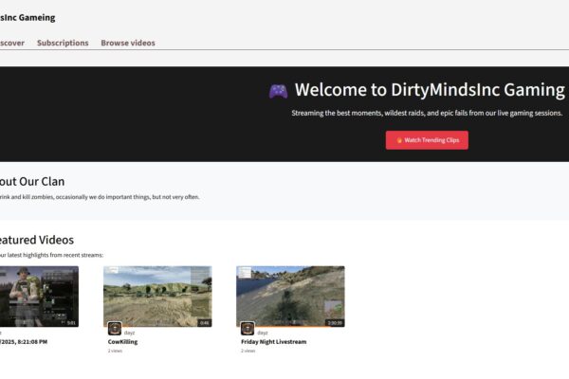Click the views count under Friday Night Livestream
Image resolution: width=569 pixels, height=379 pixels.
(x=248, y=351)
